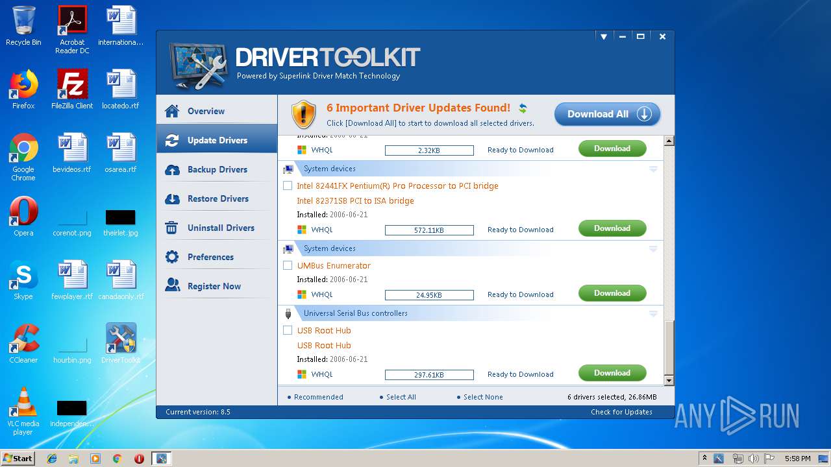Show hidden system tray icons

click(704, 459)
